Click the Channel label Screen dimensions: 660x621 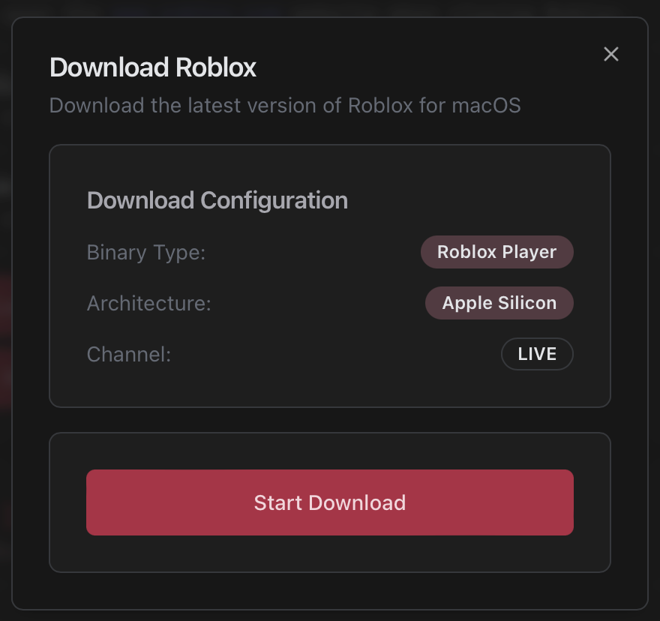(x=127, y=354)
